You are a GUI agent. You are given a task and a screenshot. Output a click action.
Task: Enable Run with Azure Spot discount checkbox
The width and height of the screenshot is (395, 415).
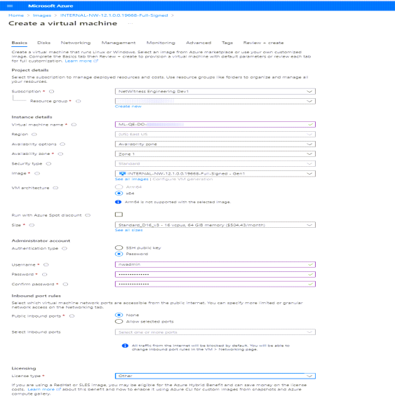[x=119, y=215]
